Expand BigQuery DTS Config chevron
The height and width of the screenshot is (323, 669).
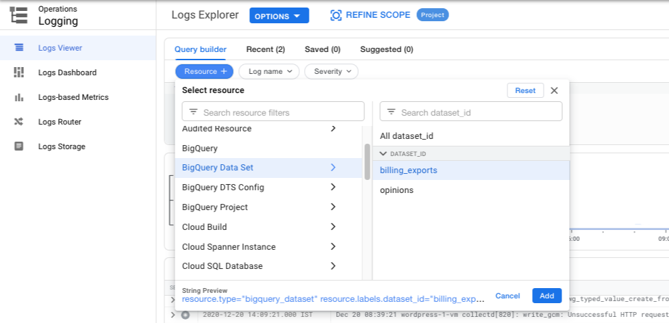point(333,187)
